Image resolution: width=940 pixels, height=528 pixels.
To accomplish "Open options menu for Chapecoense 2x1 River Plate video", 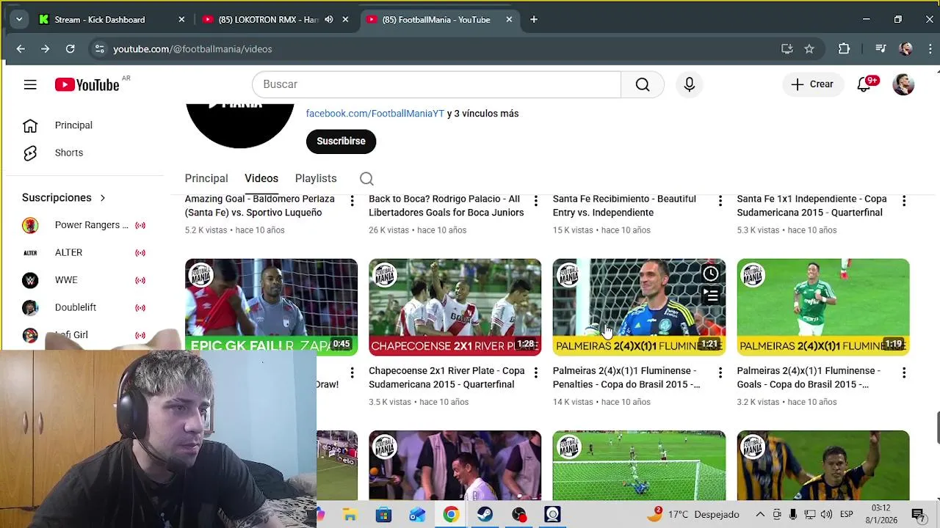I will click(536, 373).
